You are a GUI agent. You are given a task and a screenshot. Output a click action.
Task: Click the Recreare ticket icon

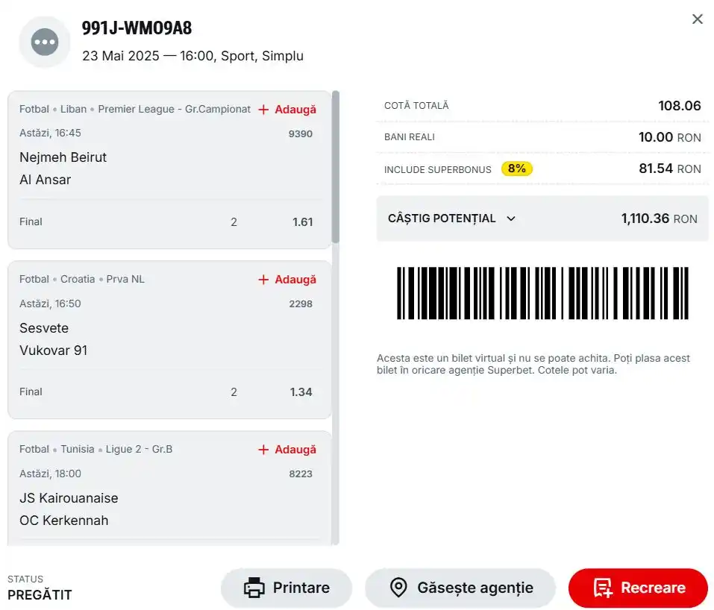603,588
